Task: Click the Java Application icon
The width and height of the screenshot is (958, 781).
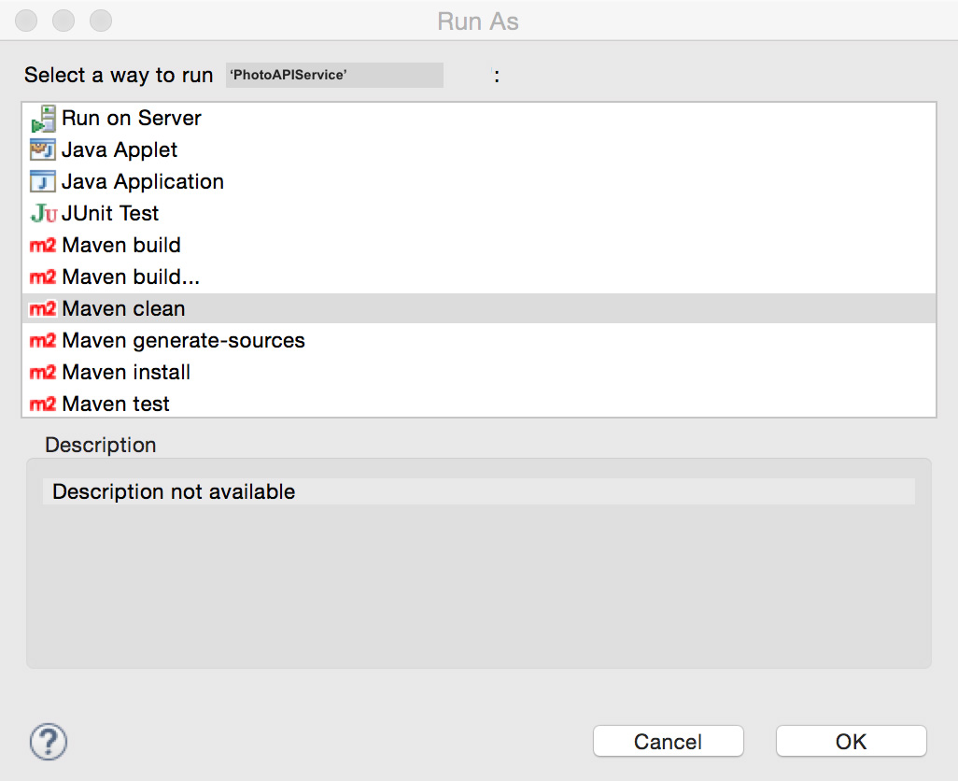Action: (43, 182)
